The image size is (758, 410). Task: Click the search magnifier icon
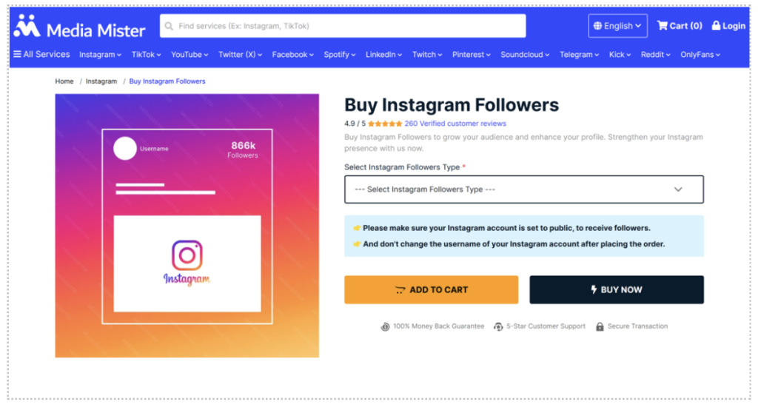coord(170,26)
